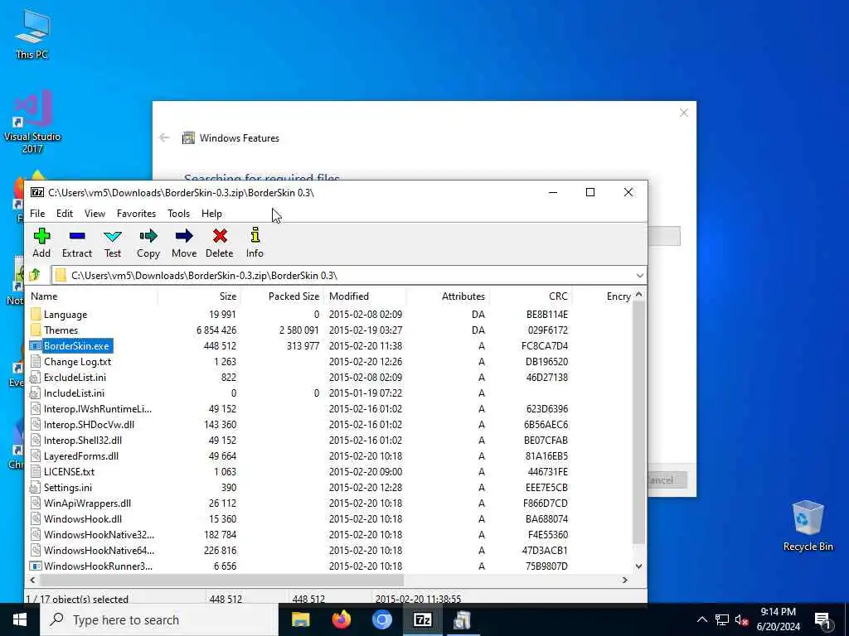This screenshot has height=636, width=849.
Task: Select the ExcludeList.ini file icon
Action: (36, 377)
